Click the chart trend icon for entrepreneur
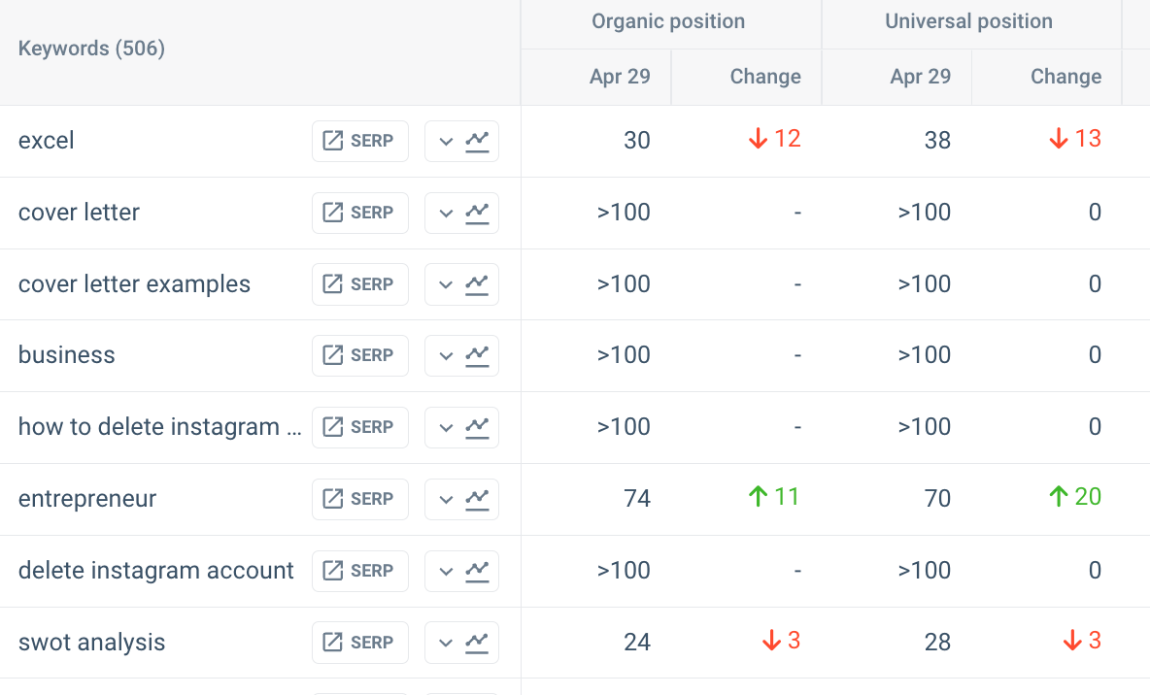This screenshot has width=1150, height=695. point(475,499)
